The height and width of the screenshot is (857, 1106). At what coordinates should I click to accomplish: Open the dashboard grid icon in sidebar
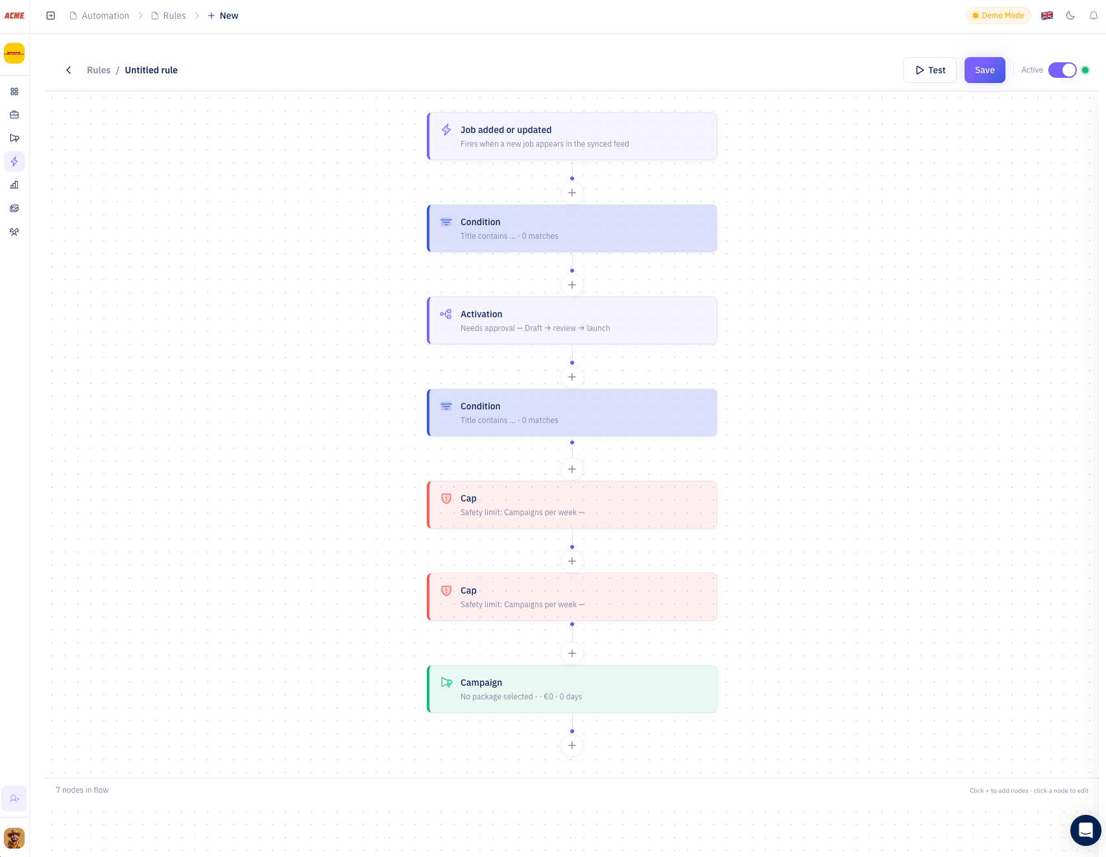coord(14,91)
